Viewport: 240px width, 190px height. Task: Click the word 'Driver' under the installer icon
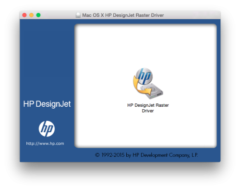[x=148, y=111]
